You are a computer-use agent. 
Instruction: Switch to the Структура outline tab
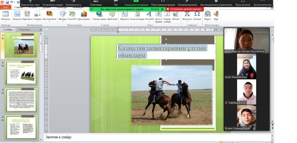pyautogui.click(x=24, y=30)
